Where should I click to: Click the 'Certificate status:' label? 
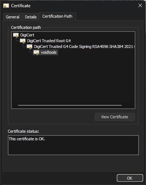coord(23,131)
